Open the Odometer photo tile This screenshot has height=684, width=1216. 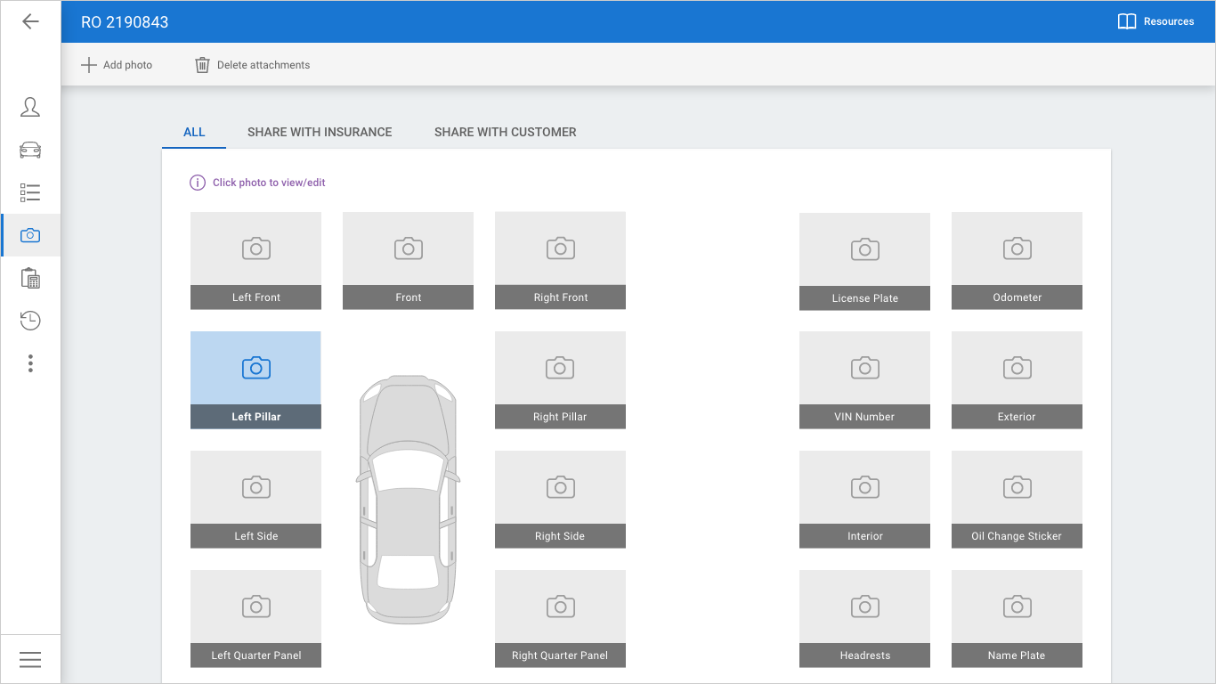[x=1017, y=260]
